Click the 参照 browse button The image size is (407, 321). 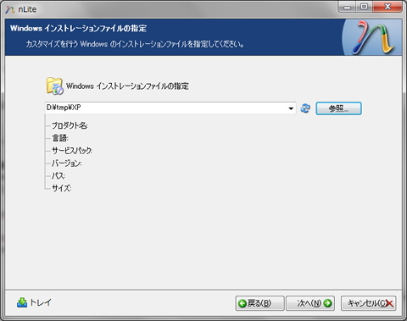tap(338, 108)
